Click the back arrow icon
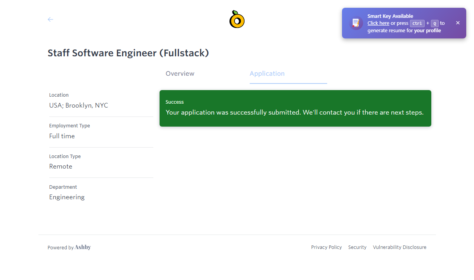Viewport: 474px width, 280px height. (50, 19)
